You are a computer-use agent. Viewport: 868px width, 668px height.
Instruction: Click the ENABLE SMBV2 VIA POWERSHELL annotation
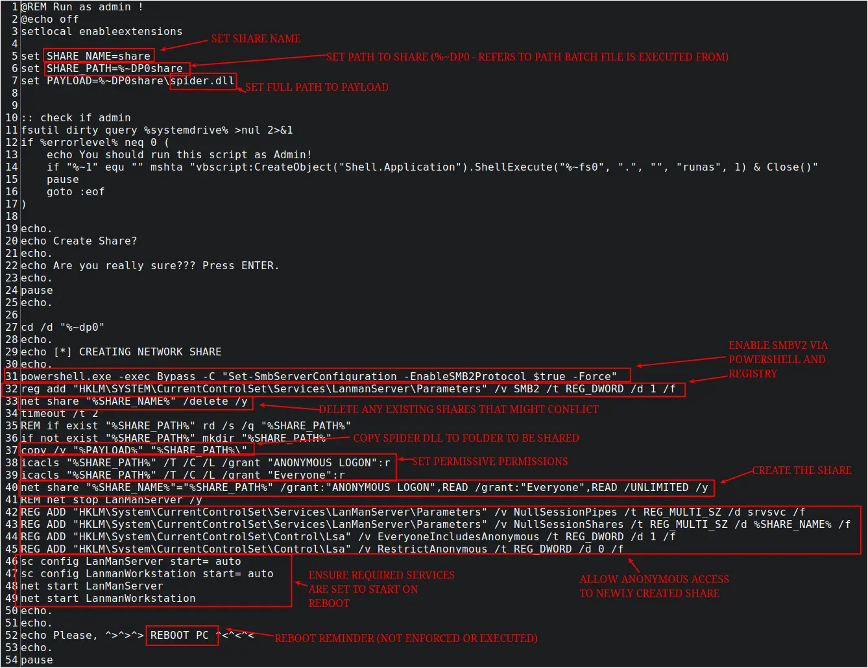point(778,359)
